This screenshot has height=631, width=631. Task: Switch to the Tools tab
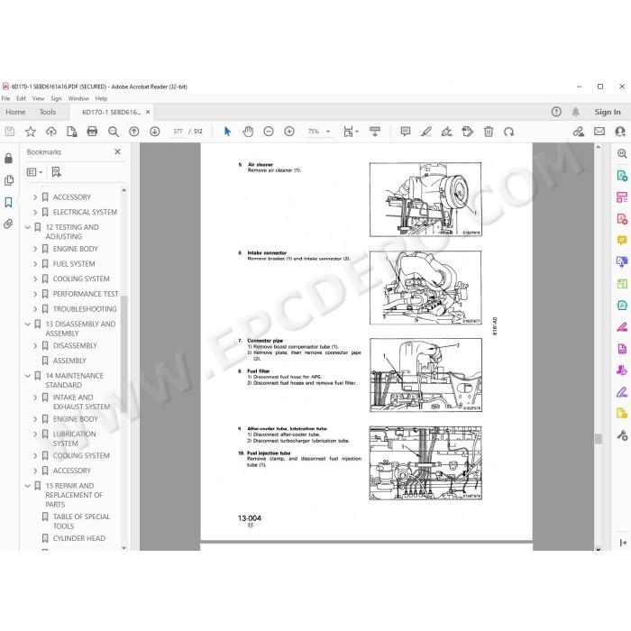click(x=48, y=112)
